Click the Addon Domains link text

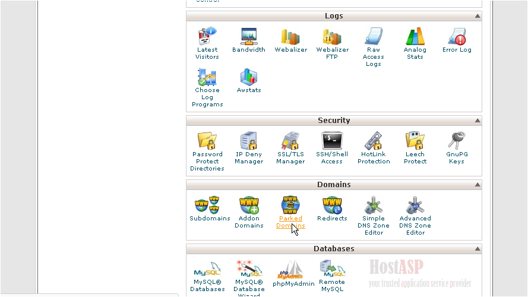[x=249, y=222]
